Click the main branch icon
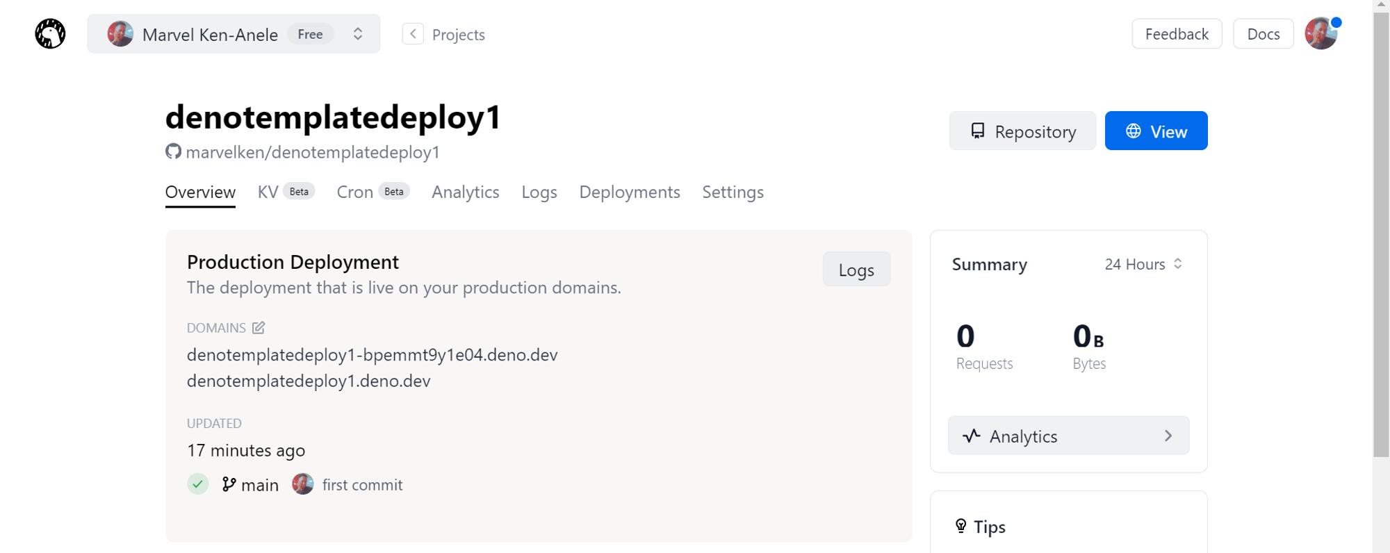Viewport: 1390px width, 553px height. [x=229, y=484]
